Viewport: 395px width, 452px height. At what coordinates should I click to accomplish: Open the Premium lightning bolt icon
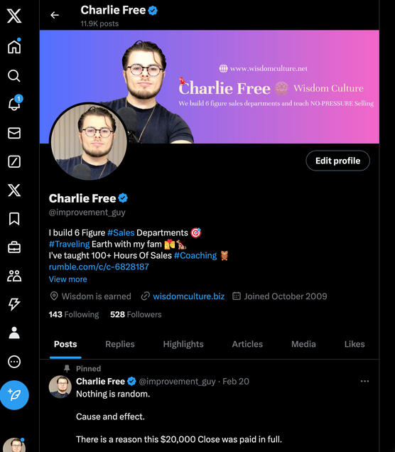(14, 304)
